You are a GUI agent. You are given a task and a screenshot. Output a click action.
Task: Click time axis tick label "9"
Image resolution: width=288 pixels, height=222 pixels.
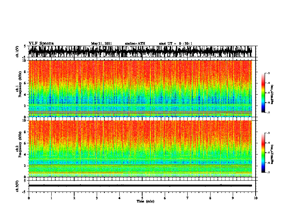click(233, 198)
